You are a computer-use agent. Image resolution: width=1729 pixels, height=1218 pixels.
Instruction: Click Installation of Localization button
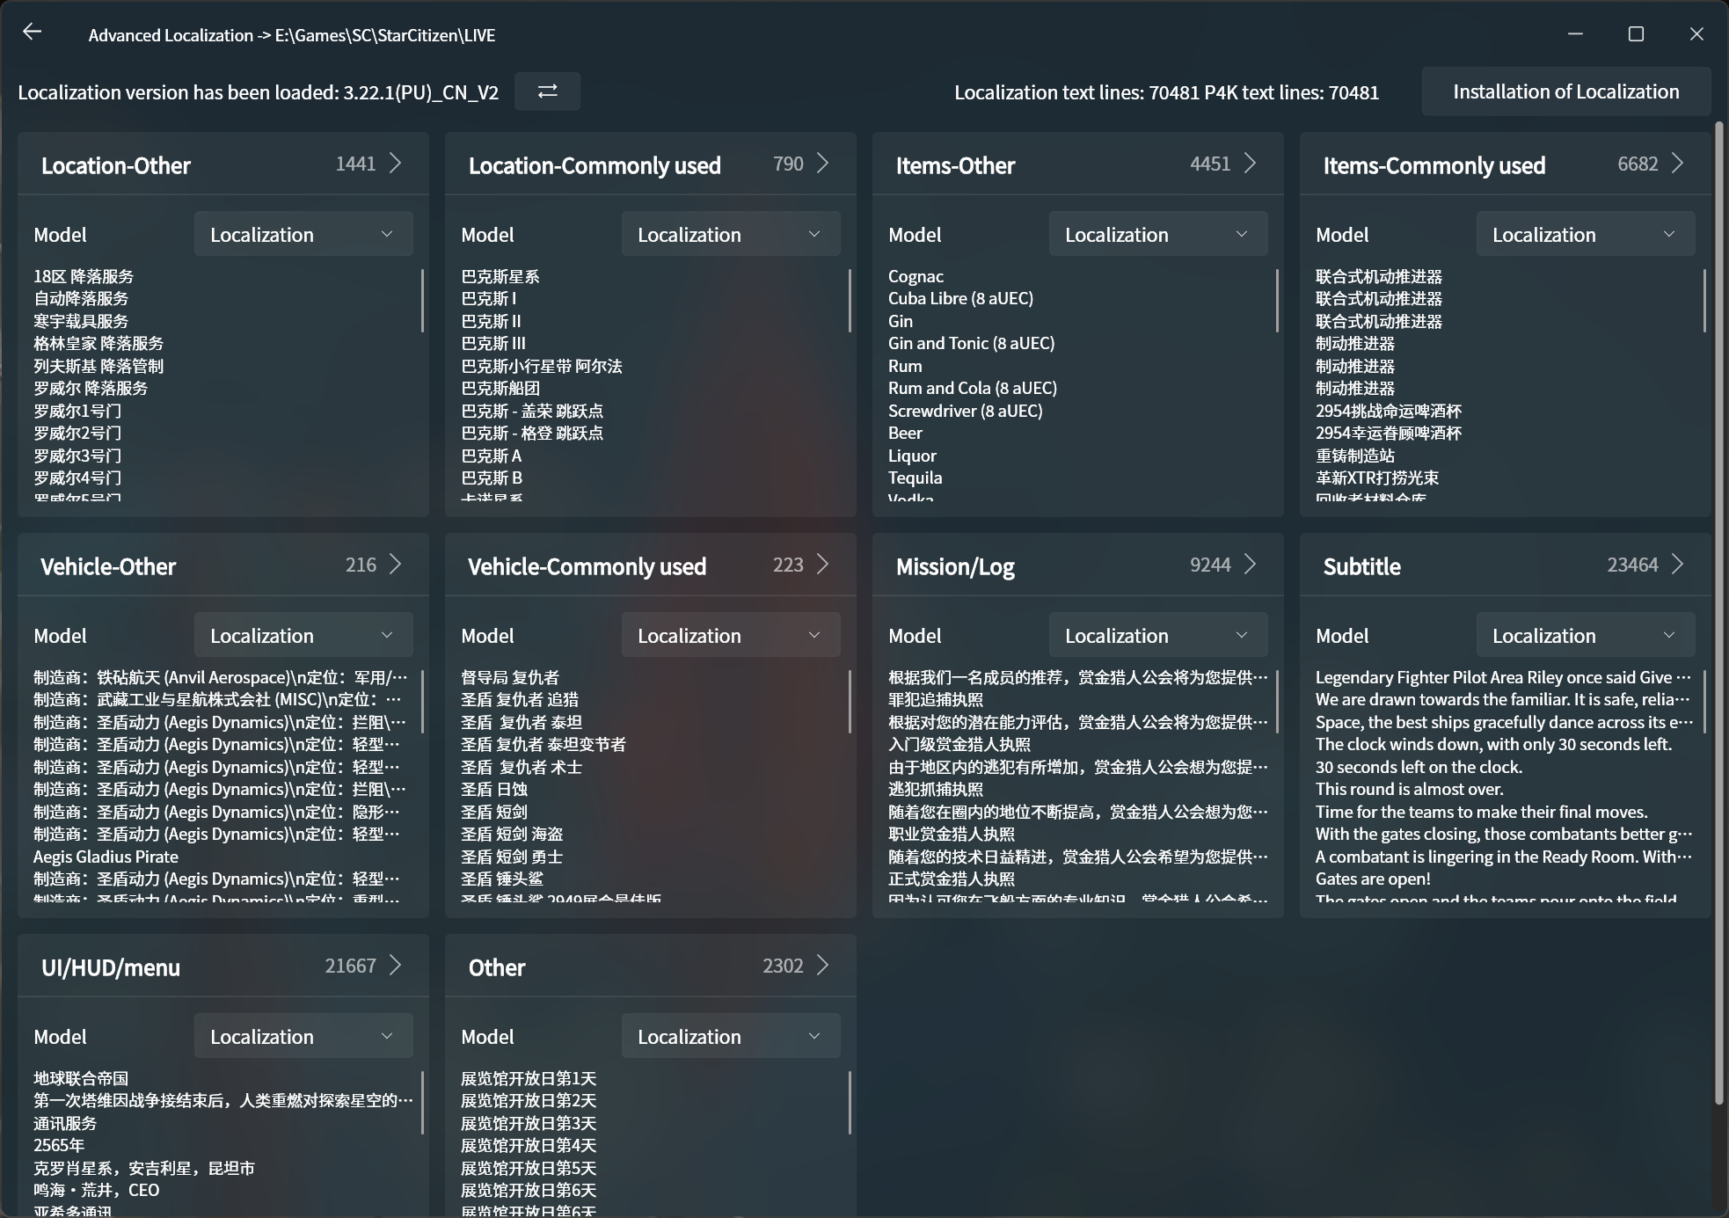click(1565, 91)
